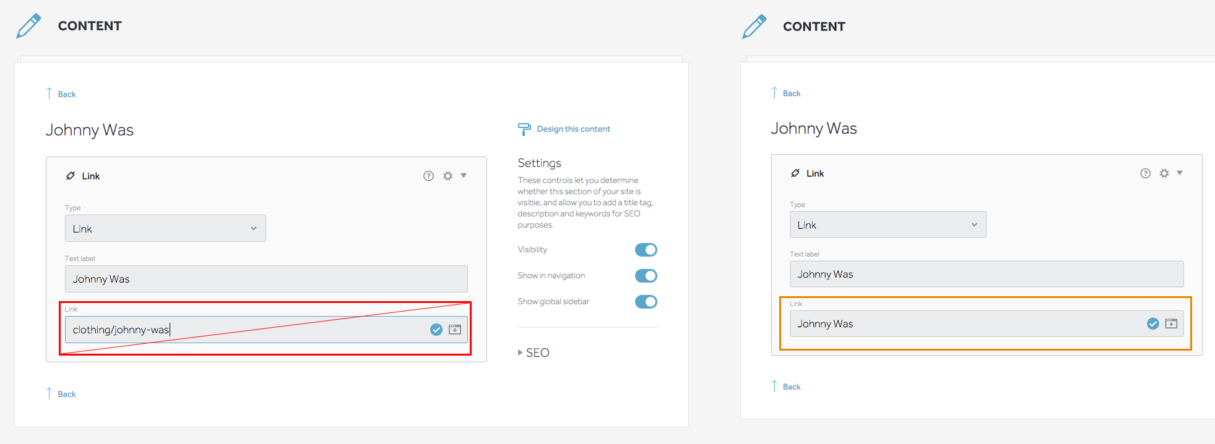
Task: Click the top Back link in right panel
Action: click(786, 93)
